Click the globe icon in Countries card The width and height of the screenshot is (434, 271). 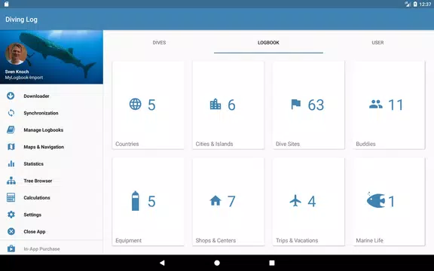(x=136, y=104)
